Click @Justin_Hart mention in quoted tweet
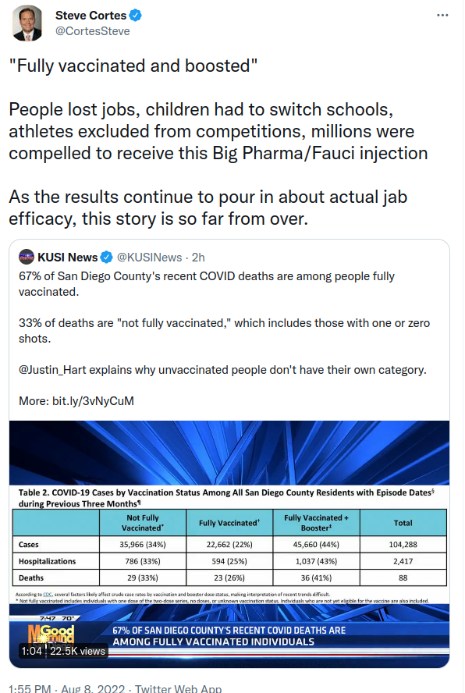This screenshot has width=465, height=693. pyautogui.click(x=52, y=369)
